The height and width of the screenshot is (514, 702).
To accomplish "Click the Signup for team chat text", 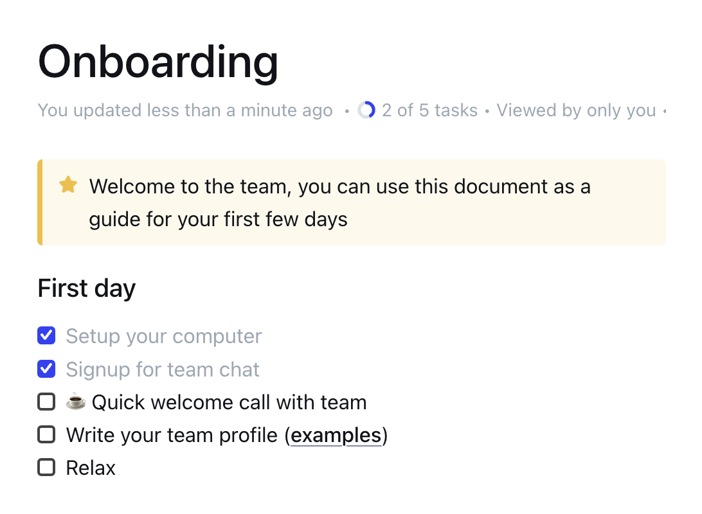I will pyautogui.click(x=163, y=369).
